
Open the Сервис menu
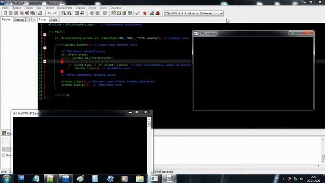[80, 8]
